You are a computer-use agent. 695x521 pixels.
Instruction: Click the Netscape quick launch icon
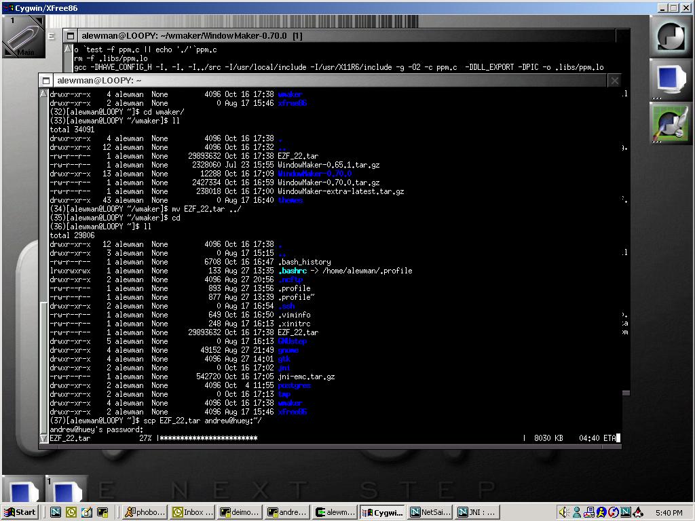(56, 512)
